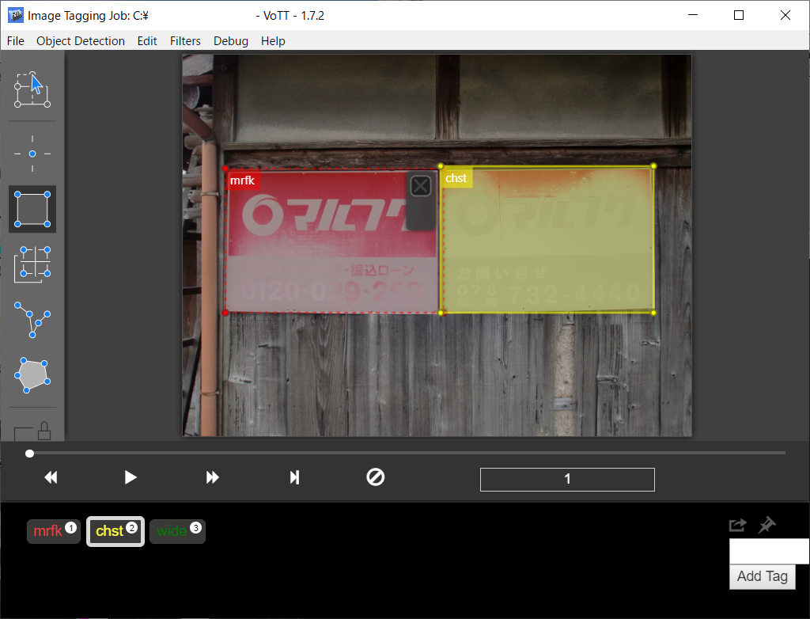
Task: Click the clear regions circle-slash icon
Action: [376, 477]
